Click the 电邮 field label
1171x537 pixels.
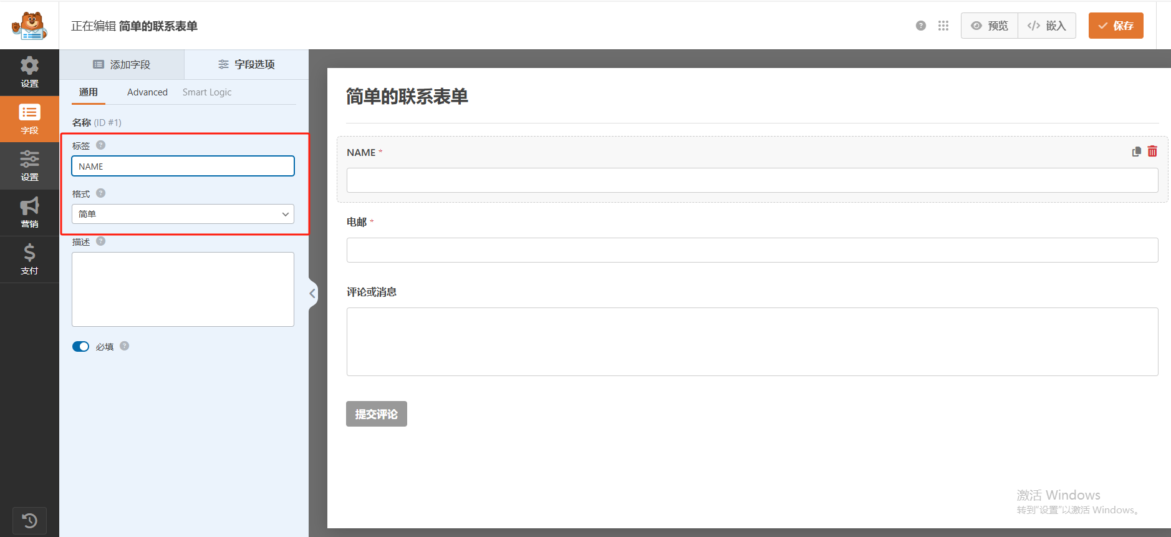pos(357,222)
